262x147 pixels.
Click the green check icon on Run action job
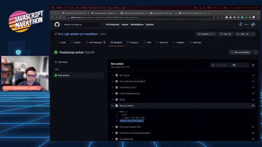point(56,75)
